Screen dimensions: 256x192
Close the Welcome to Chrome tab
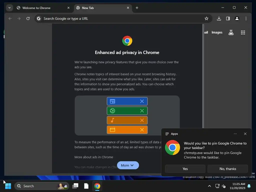coord(68,8)
